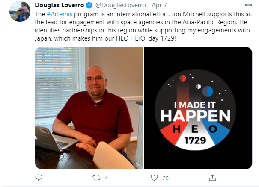Open Douglas Loverro's profile avatar
The width and height of the screenshot is (259, 187).
pyautogui.click(x=20, y=12)
